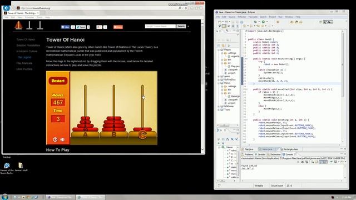Click the Twitter Tweet button
Image resolution: width=356 pixels, height=200 pixels.
[81, 27]
